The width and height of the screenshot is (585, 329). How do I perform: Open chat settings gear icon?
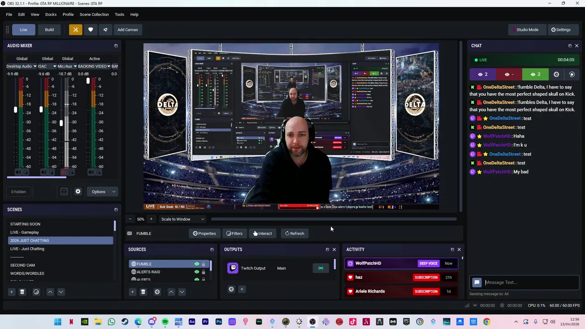556,74
